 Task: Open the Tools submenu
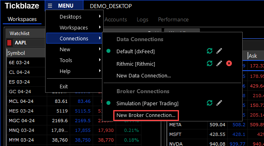[74, 60]
